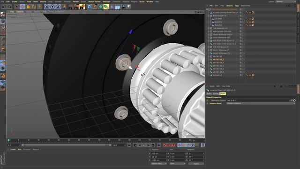
Task: Go to start of animation
Action: tap(129, 145)
